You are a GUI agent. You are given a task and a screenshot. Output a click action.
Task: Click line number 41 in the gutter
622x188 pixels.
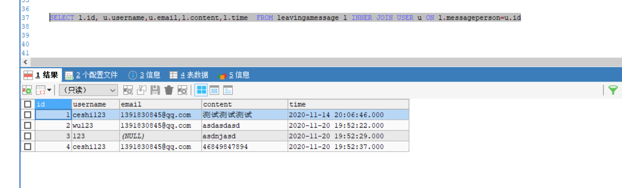click(25, 53)
